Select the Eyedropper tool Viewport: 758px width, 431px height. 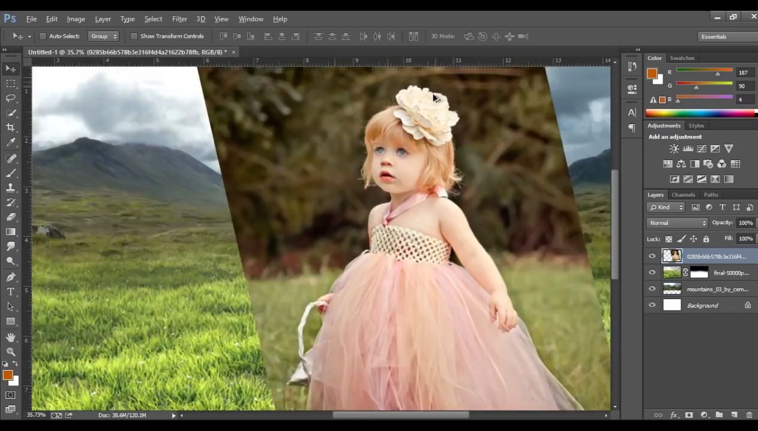point(11,143)
